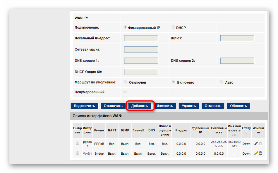Choose the DHCP connection option
The image size is (278, 173).
click(173, 27)
